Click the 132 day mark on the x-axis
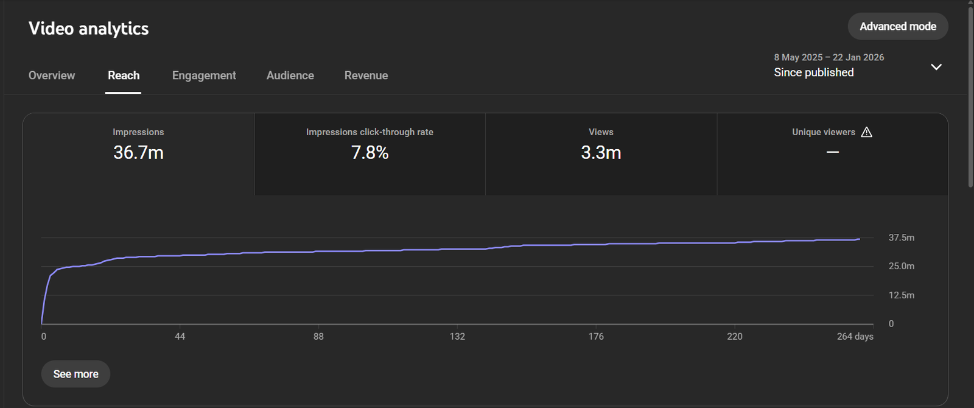The height and width of the screenshot is (408, 974). (457, 336)
